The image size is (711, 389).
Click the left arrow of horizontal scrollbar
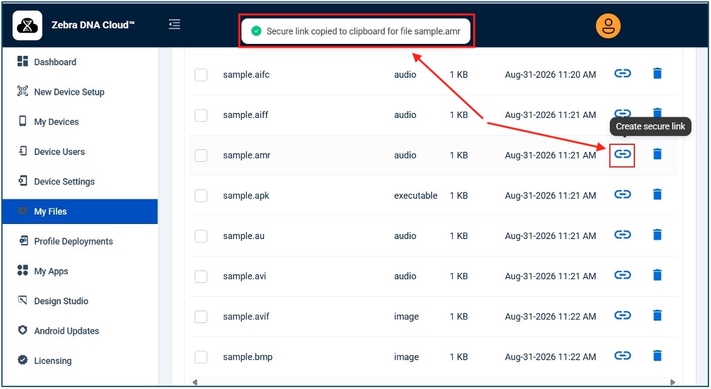pyautogui.click(x=195, y=382)
